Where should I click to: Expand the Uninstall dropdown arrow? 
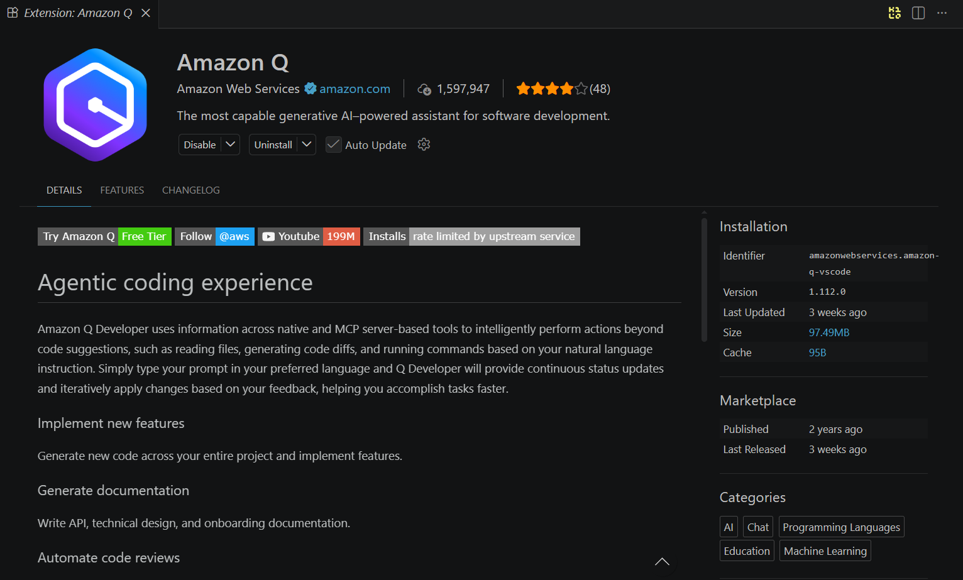(307, 145)
